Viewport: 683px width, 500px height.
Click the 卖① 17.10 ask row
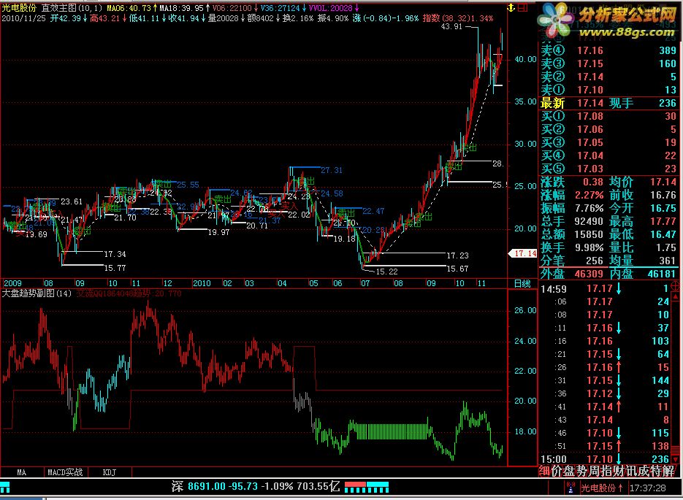(x=608, y=90)
